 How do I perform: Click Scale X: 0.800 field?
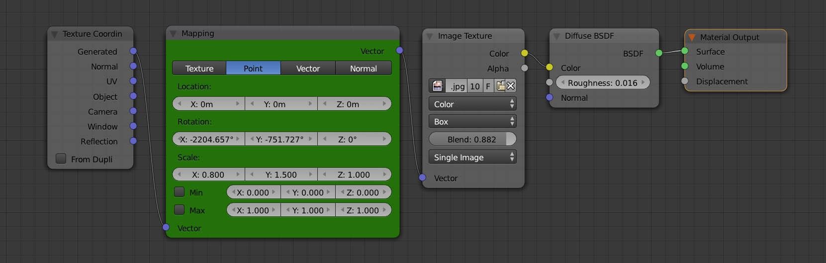pyautogui.click(x=208, y=175)
